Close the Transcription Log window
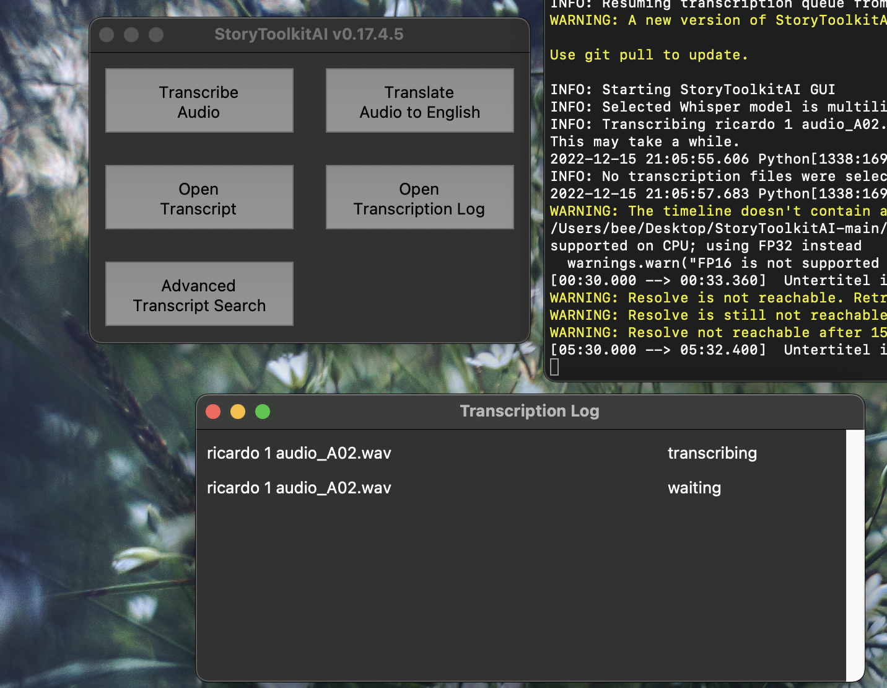This screenshot has height=688, width=887. (x=213, y=411)
